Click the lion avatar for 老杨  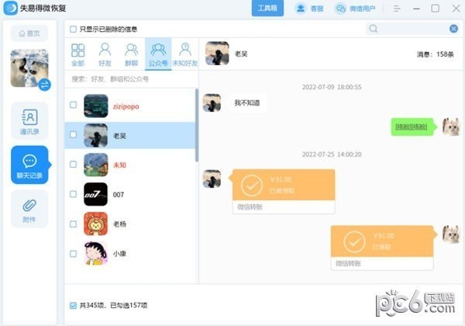[x=96, y=224]
